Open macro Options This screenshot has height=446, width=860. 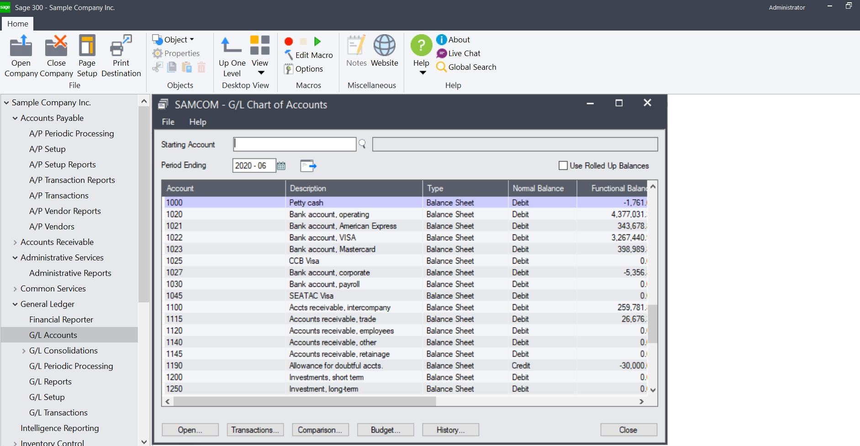click(304, 69)
